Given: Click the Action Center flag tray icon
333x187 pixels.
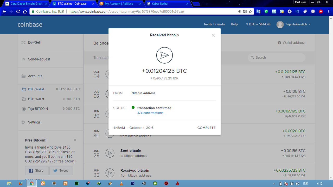Looking at the screenshot, I should (286, 184).
